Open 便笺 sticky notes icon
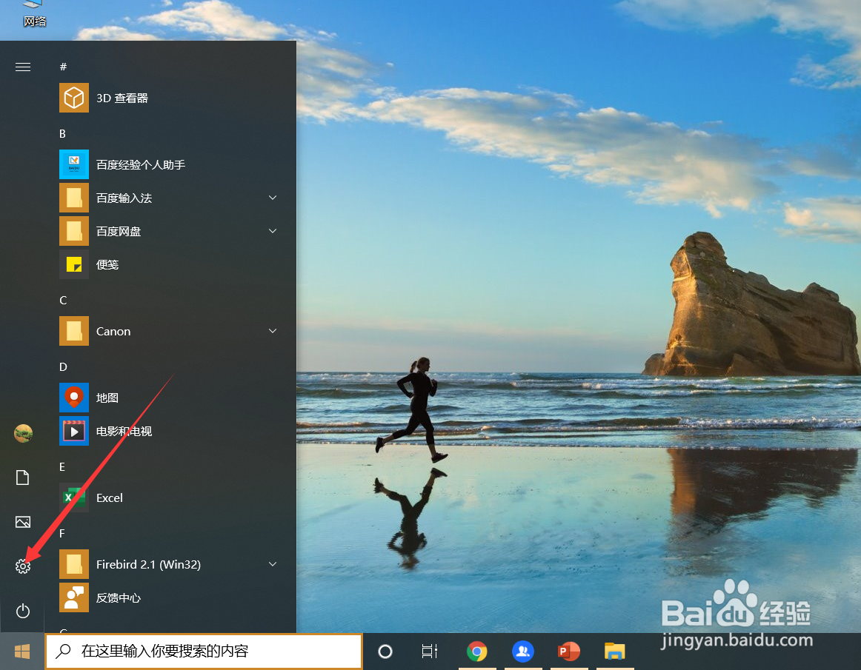 [x=74, y=264]
